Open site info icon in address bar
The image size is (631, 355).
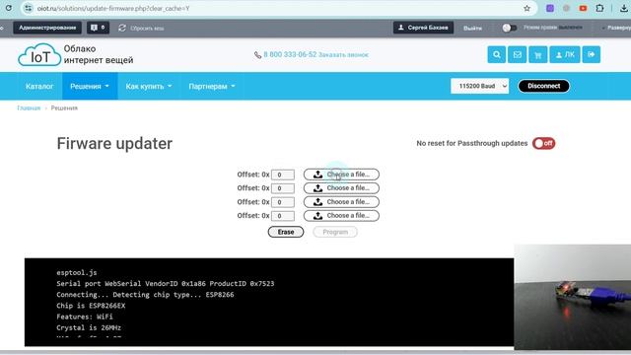click(x=28, y=8)
